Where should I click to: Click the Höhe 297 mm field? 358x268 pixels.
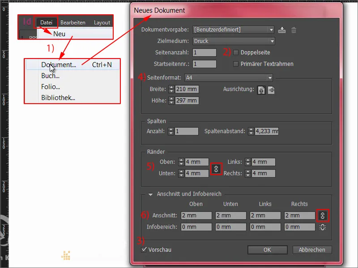[187, 100]
